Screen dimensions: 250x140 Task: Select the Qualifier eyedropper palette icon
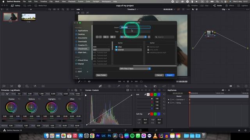(118, 86)
